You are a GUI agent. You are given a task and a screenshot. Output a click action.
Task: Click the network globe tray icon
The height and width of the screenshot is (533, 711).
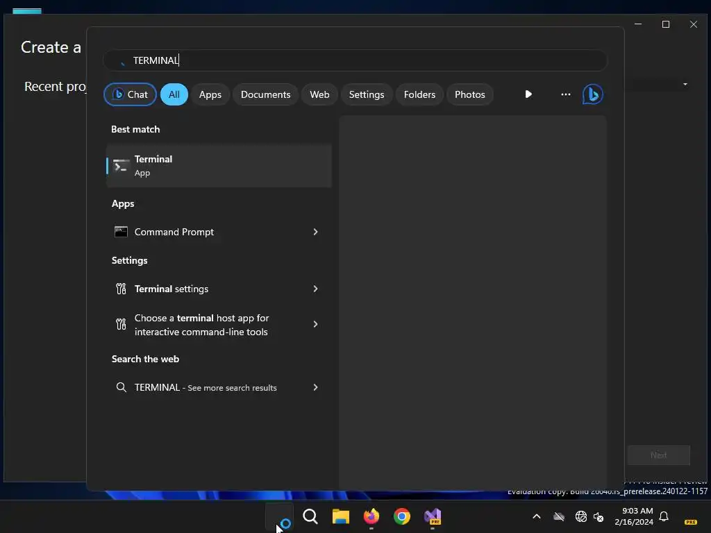580,516
